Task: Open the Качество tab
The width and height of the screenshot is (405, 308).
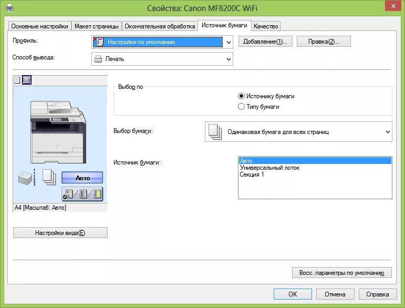Action: [x=266, y=26]
